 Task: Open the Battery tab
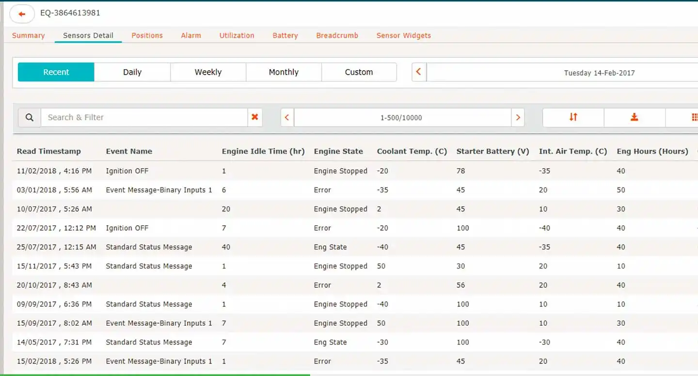[285, 35]
